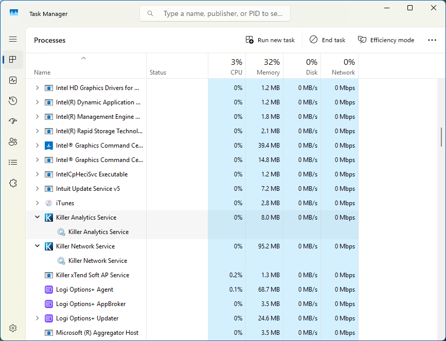446x341 pixels.
Task: Sort processes by Network column
Action: click(340, 66)
